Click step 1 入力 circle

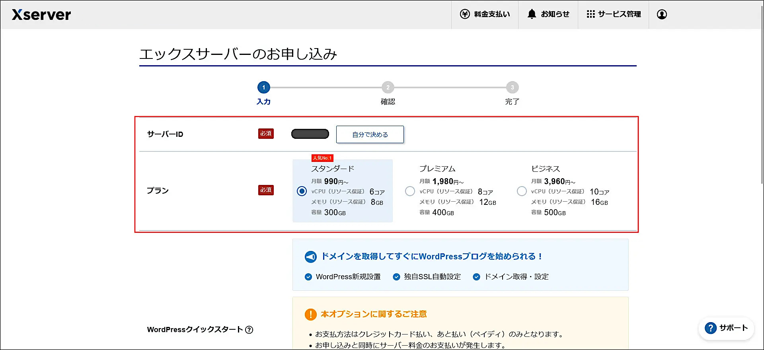coord(263,87)
